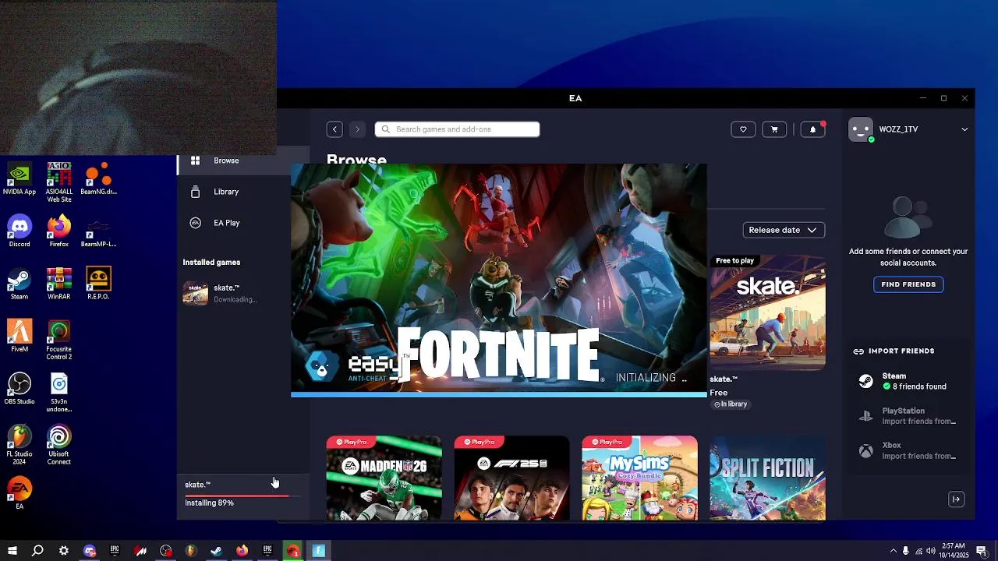Click the EA app taskbar icon
The width and height of the screenshot is (998, 561).
point(293,551)
